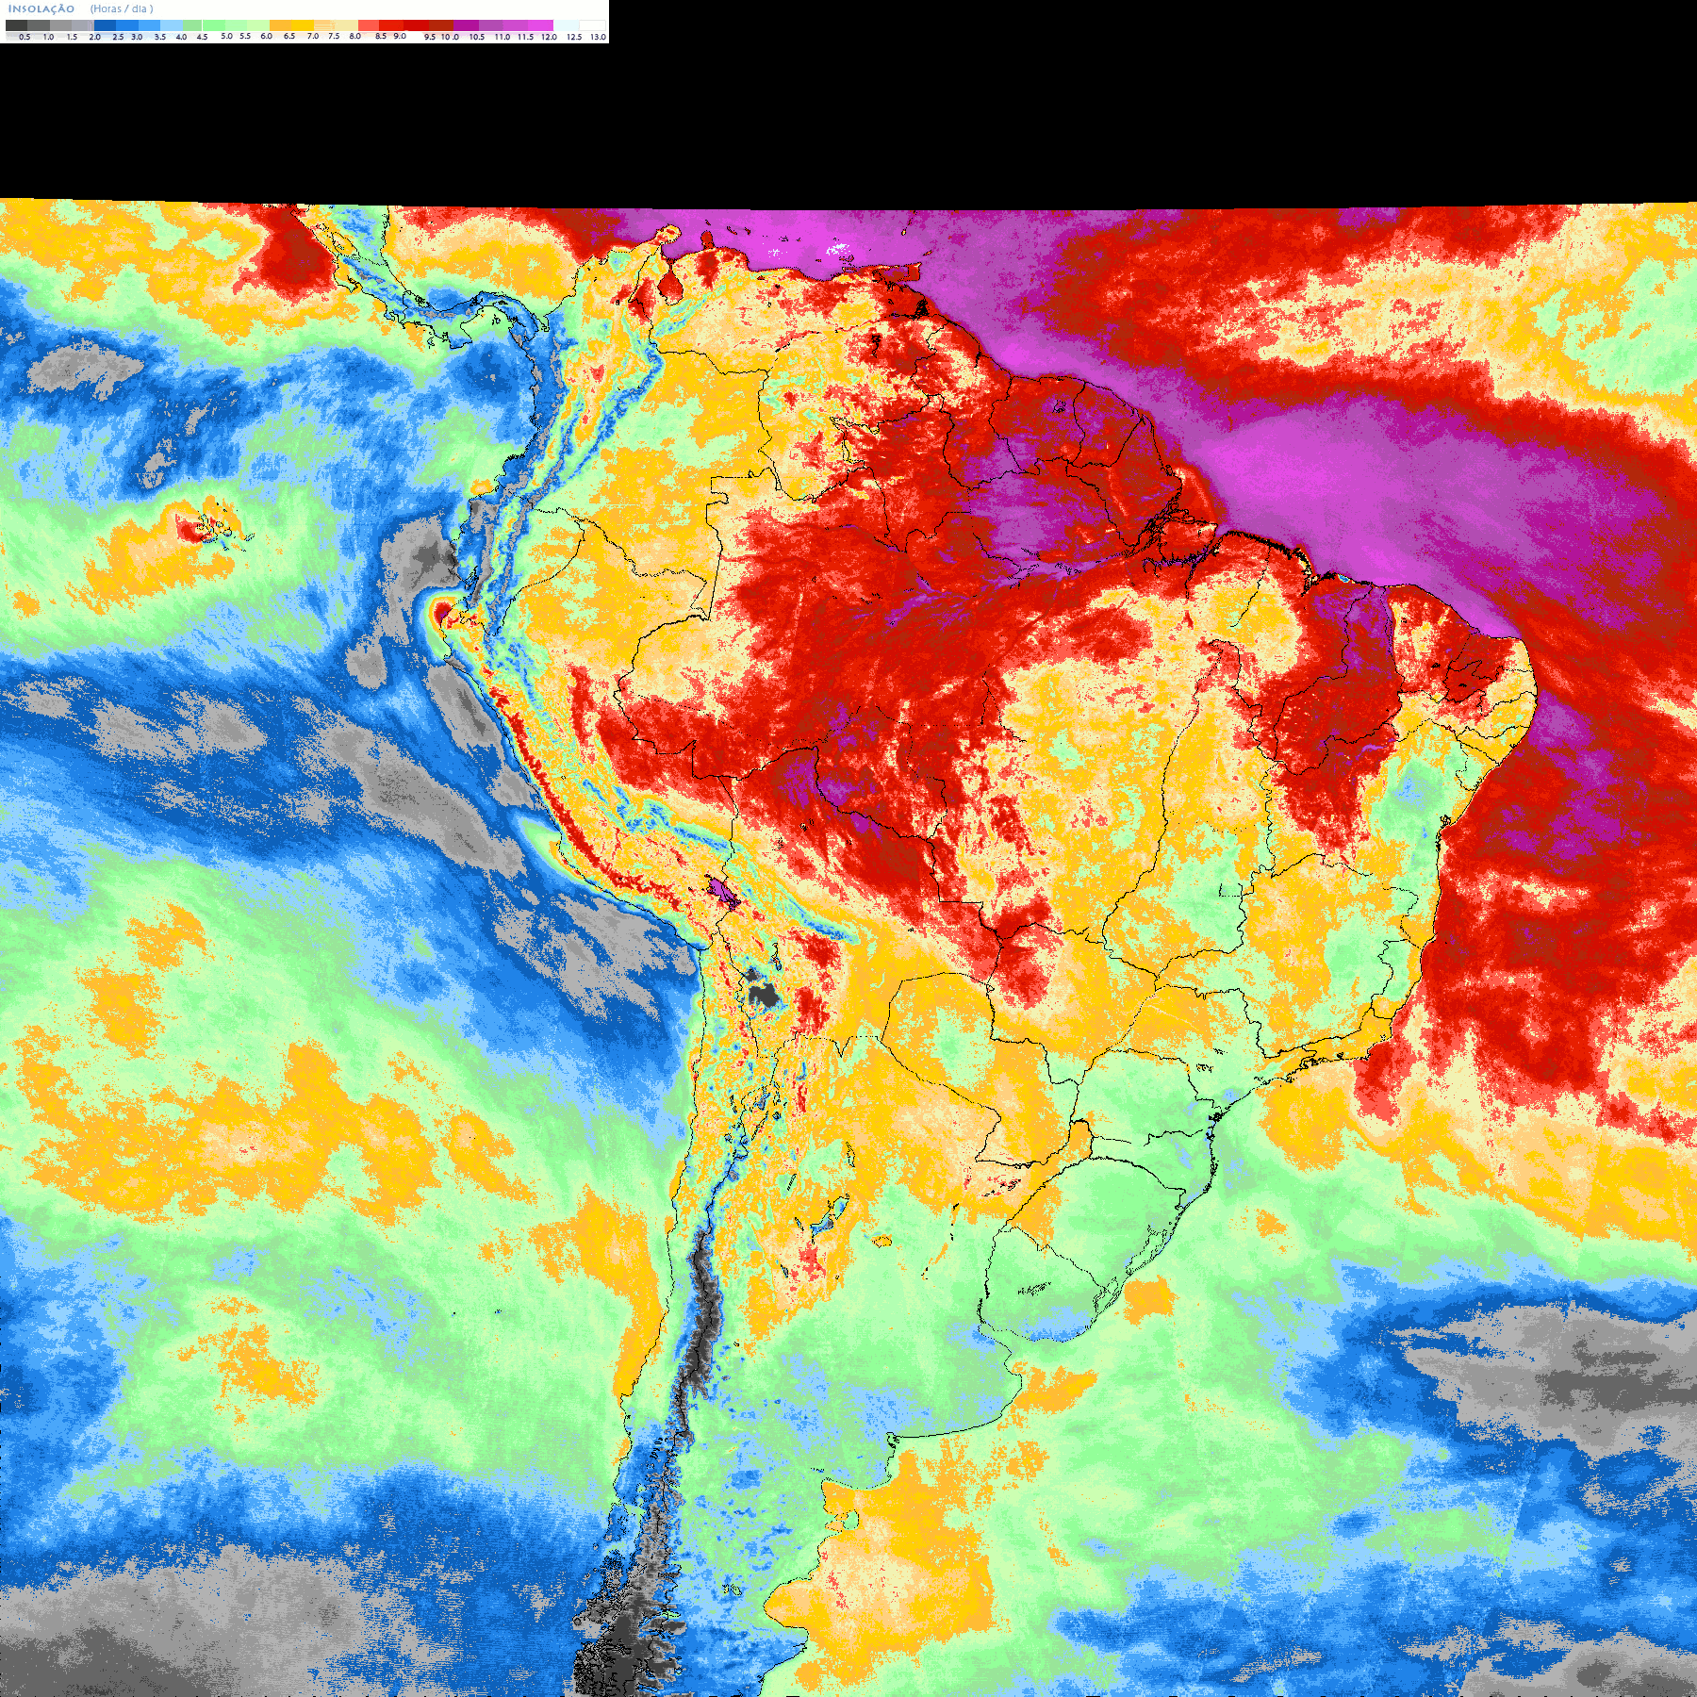Select the bright pink swatch left of 12.0
This screenshot has width=1697, height=1697.
point(540,25)
